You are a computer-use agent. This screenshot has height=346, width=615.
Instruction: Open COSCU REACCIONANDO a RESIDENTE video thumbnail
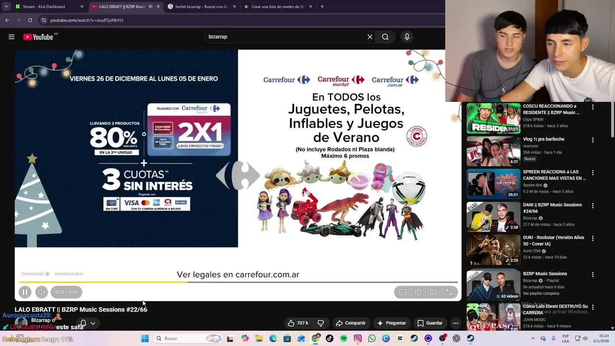pyautogui.click(x=493, y=118)
